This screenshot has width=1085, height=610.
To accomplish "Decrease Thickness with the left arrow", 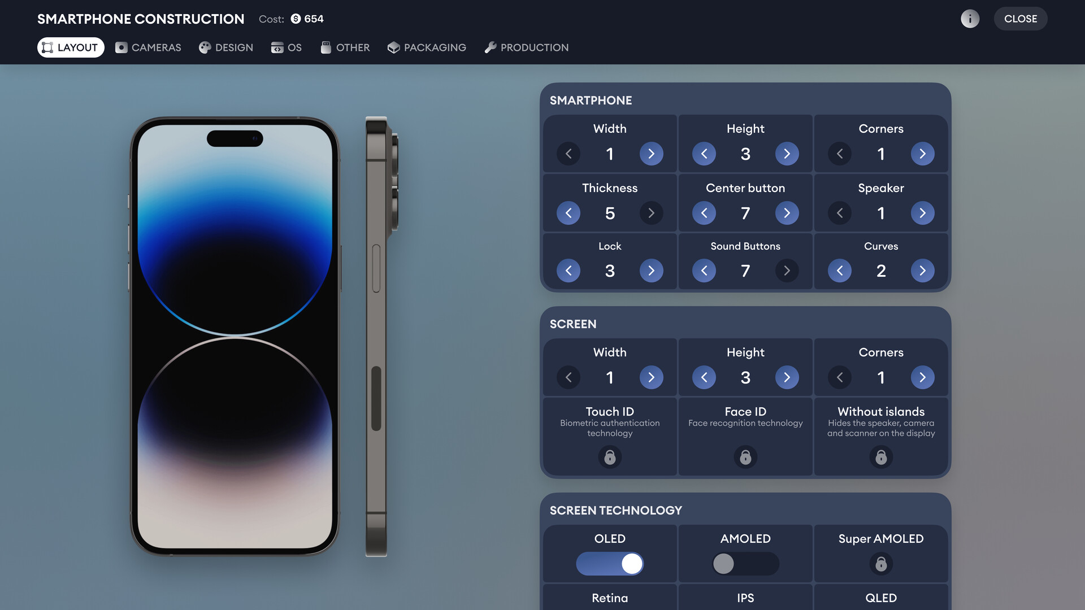I will coord(568,213).
